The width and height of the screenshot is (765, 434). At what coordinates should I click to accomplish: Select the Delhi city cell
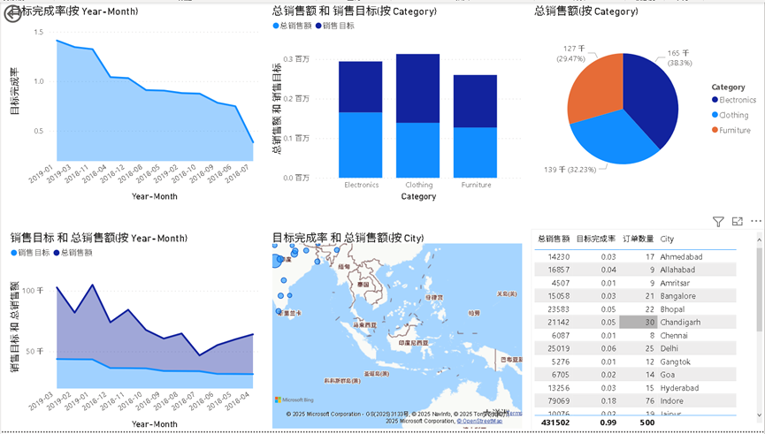tap(669, 348)
